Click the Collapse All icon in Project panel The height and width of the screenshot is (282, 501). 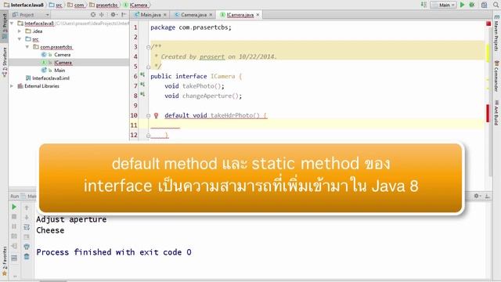point(102,14)
